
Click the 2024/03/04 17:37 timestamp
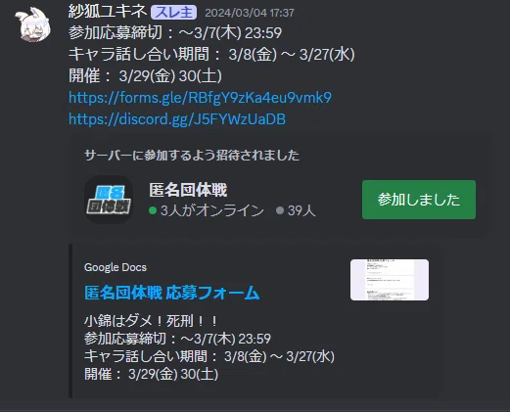[x=250, y=13]
